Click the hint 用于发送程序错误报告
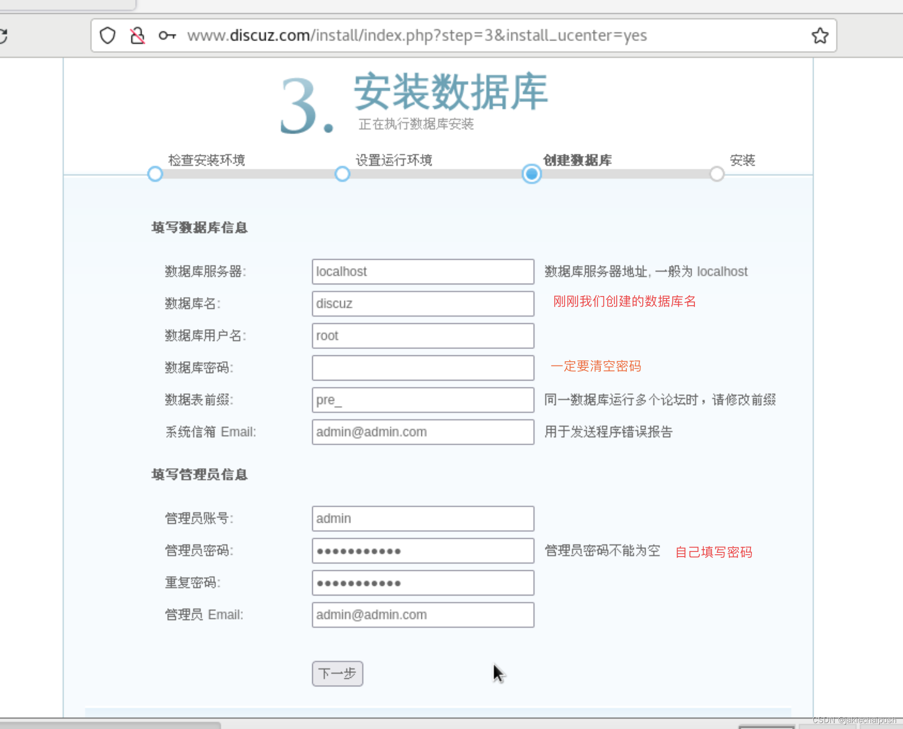 point(609,432)
